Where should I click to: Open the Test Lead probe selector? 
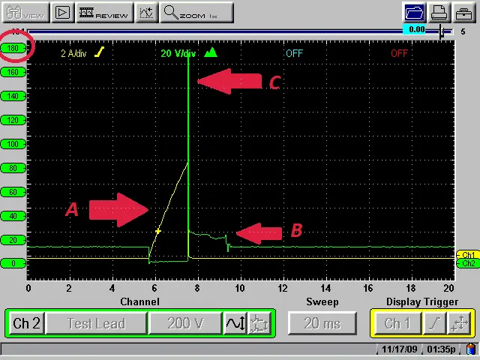pos(95,323)
